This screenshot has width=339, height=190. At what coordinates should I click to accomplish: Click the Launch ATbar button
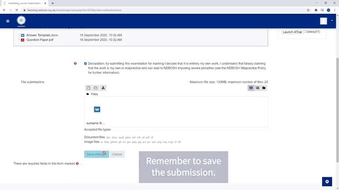pyautogui.click(x=292, y=32)
